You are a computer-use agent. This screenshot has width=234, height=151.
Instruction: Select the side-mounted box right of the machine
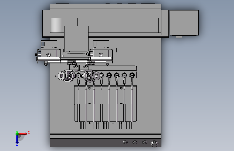pyautogui.click(x=184, y=23)
